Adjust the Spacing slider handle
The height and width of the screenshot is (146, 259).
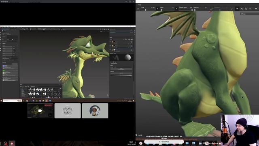[x=195, y=10]
